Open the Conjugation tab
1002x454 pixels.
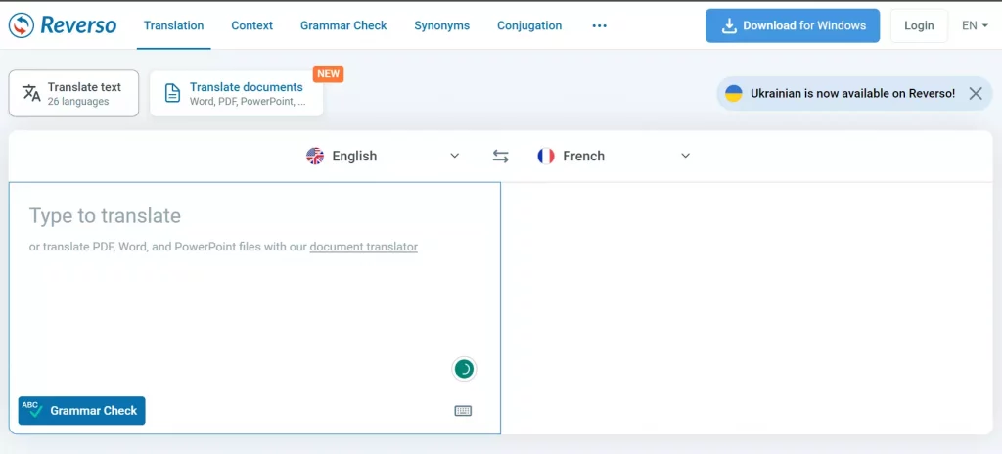click(529, 25)
